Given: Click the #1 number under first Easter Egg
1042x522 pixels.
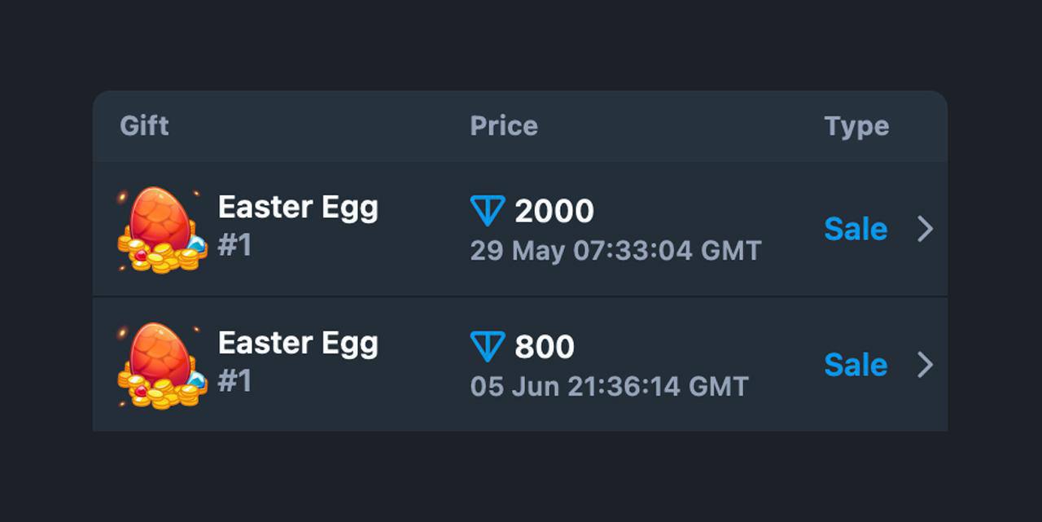Looking at the screenshot, I should 235,246.
